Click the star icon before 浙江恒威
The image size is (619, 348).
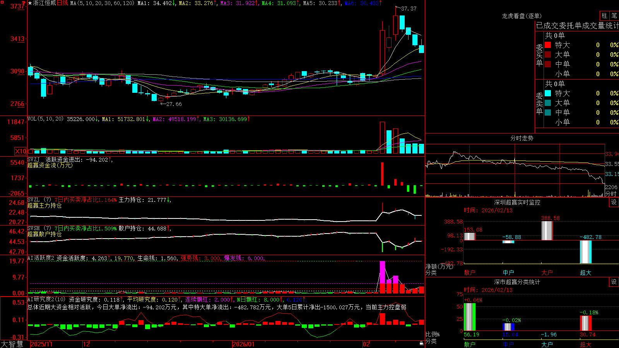click(x=30, y=3)
